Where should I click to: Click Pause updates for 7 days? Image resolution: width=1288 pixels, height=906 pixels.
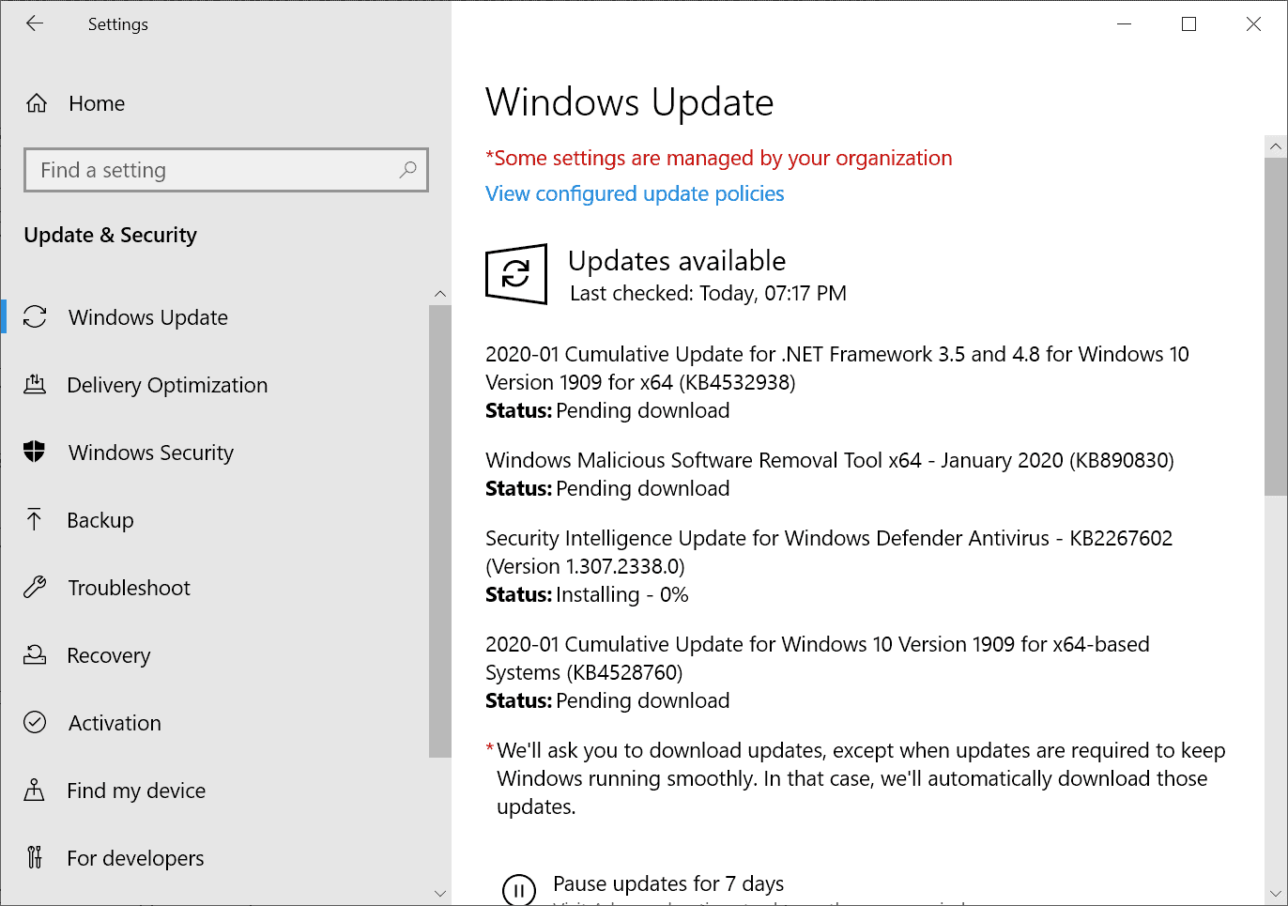[668, 883]
